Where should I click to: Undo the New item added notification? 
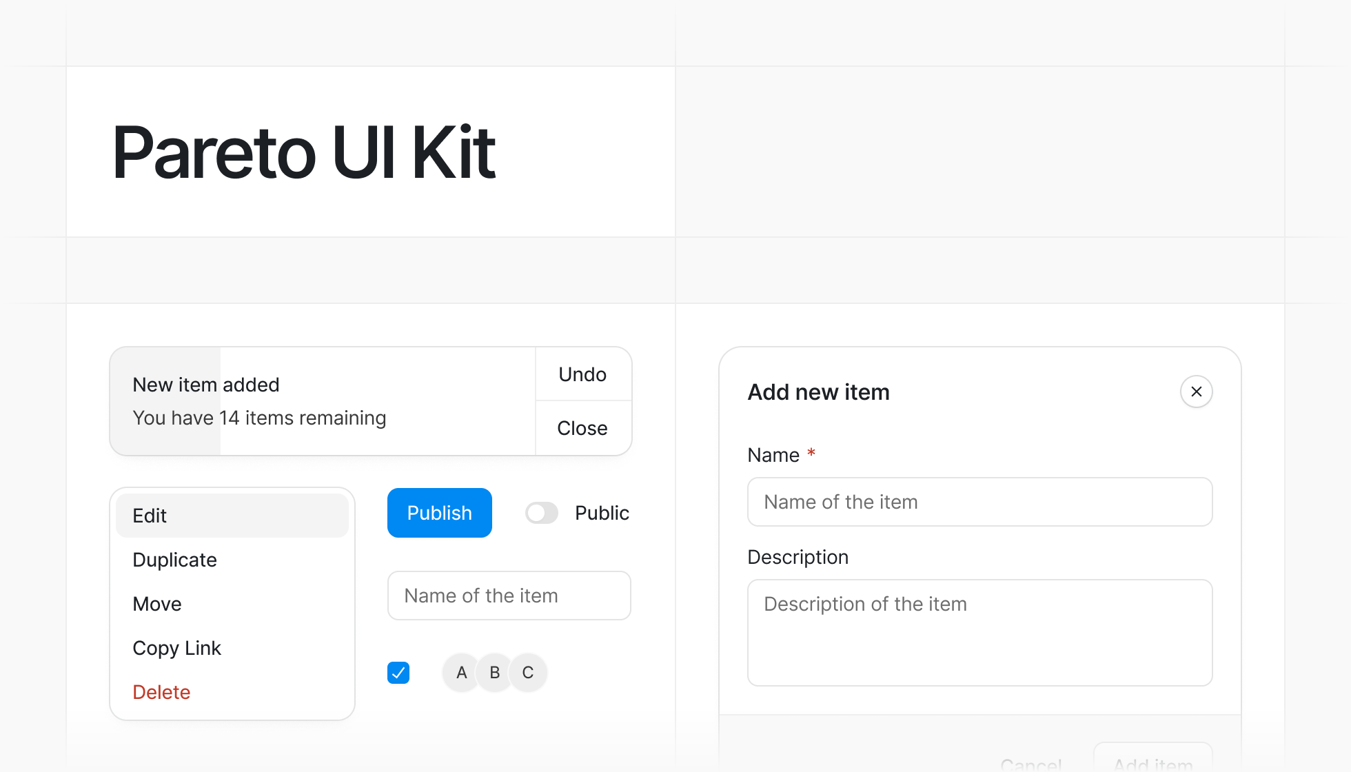582,374
